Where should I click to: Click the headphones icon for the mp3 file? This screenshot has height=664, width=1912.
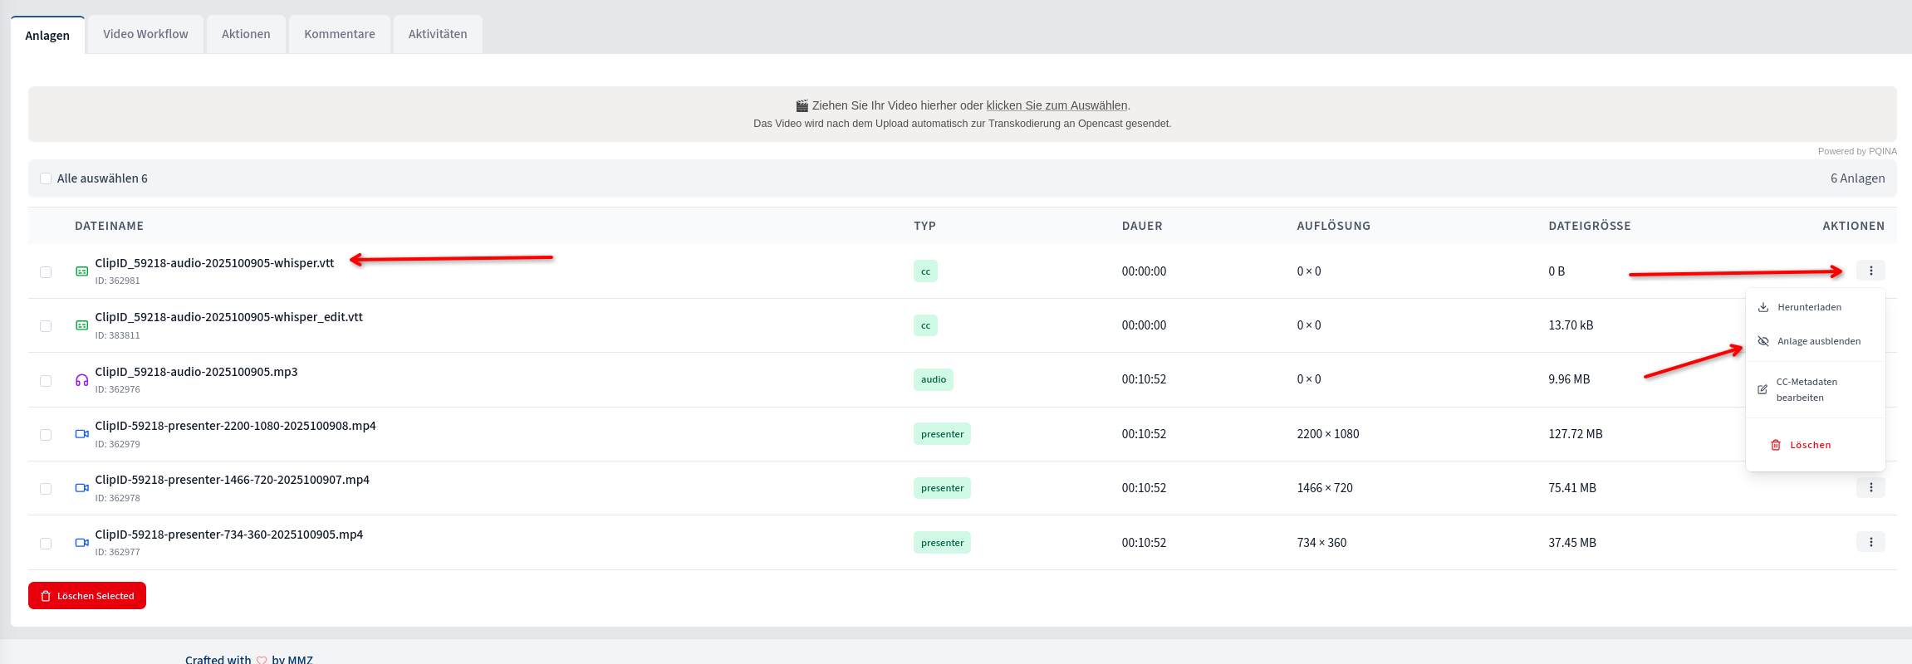click(x=81, y=380)
